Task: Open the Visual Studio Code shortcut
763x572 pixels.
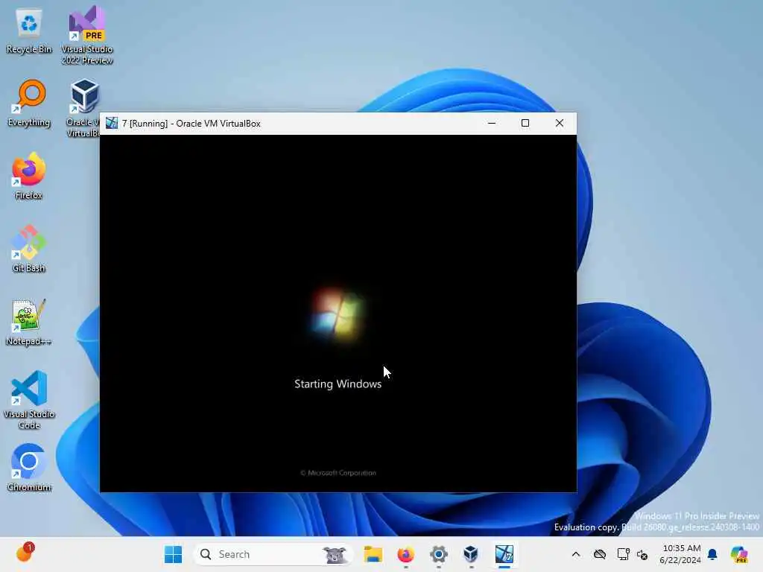Action: (x=29, y=400)
